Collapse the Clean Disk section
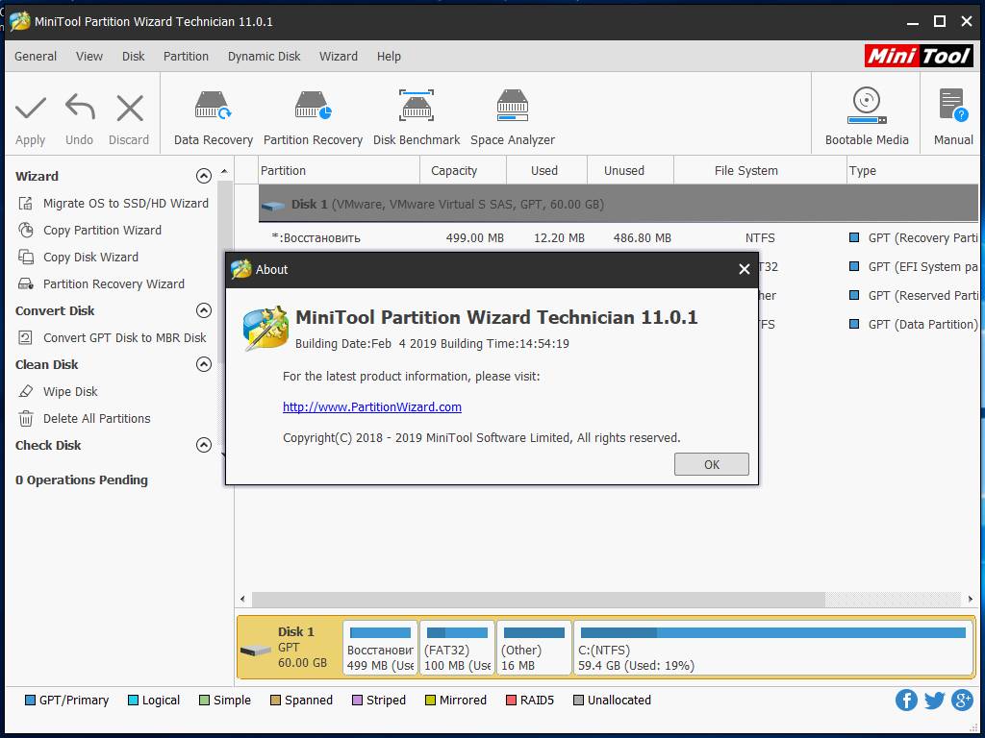The height and width of the screenshot is (738, 985). (x=203, y=364)
